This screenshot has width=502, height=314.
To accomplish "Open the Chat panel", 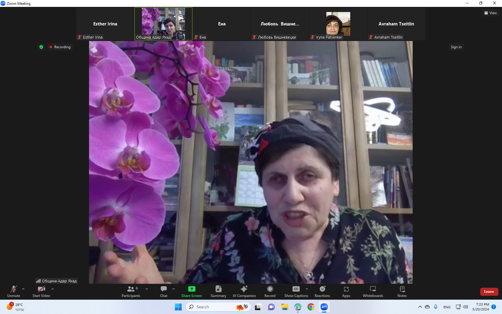I will click(x=163, y=291).
